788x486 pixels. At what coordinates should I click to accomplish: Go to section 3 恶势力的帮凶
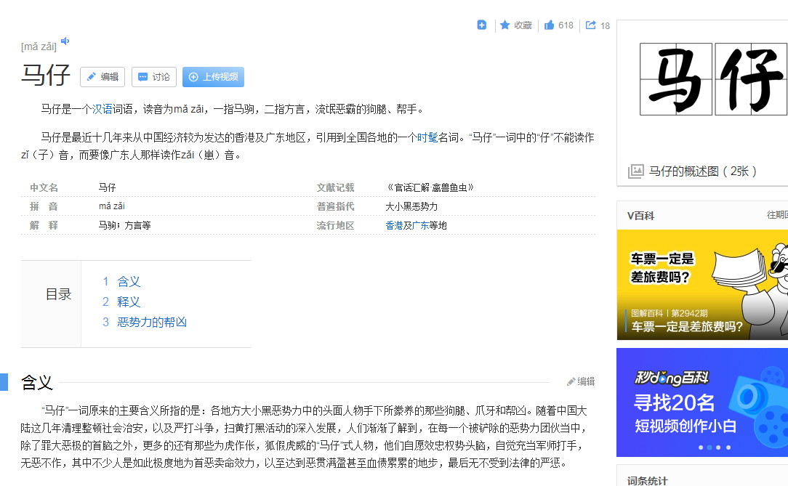151,323
